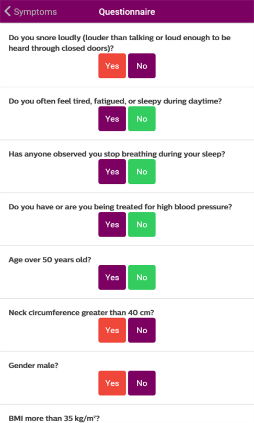The width and height of the screenshot is (254, 423).
Task: Answer Yes to Gender male question
Action: click(x=112, y=383)
